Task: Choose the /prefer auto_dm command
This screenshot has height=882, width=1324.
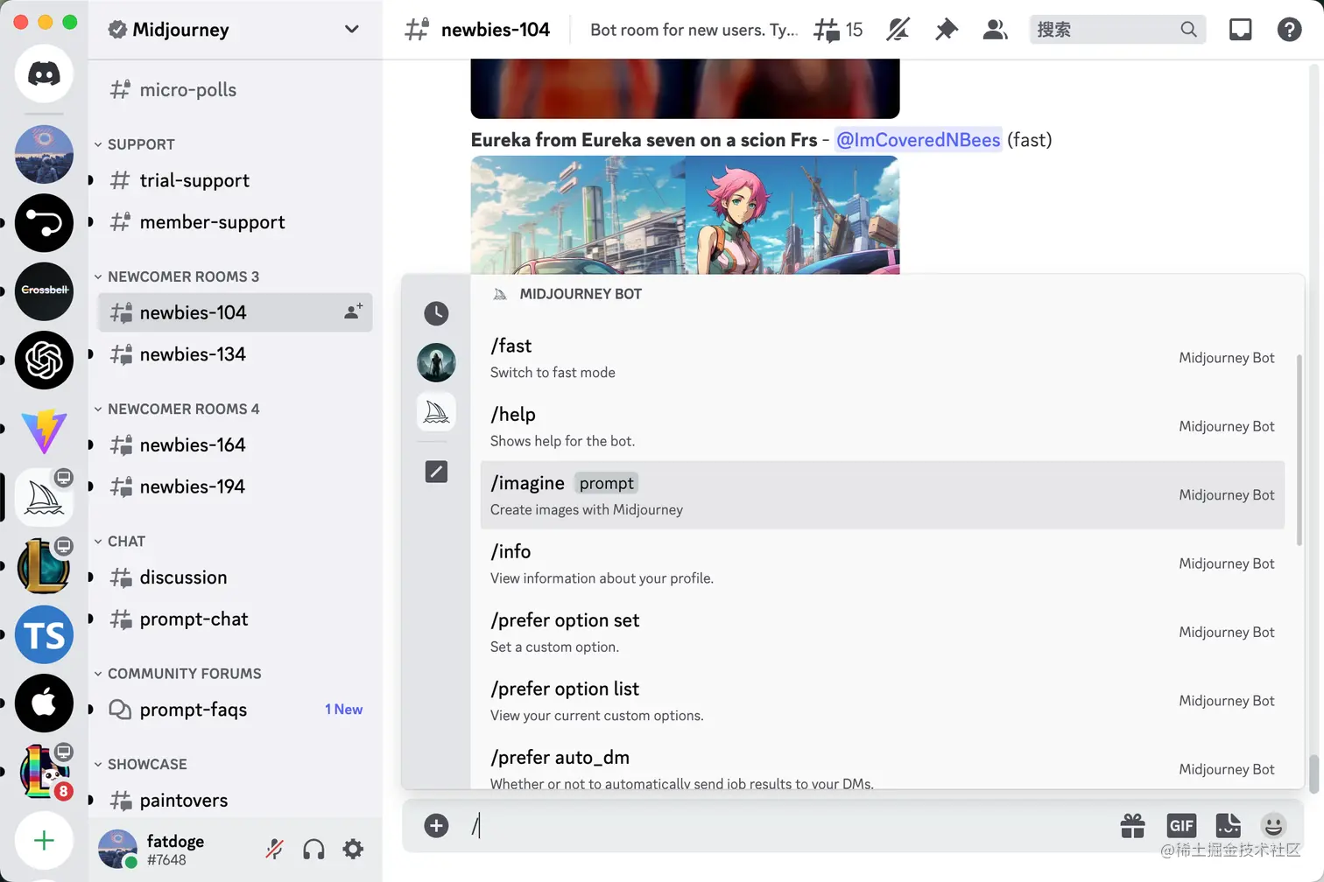Action: click(883, 765)
